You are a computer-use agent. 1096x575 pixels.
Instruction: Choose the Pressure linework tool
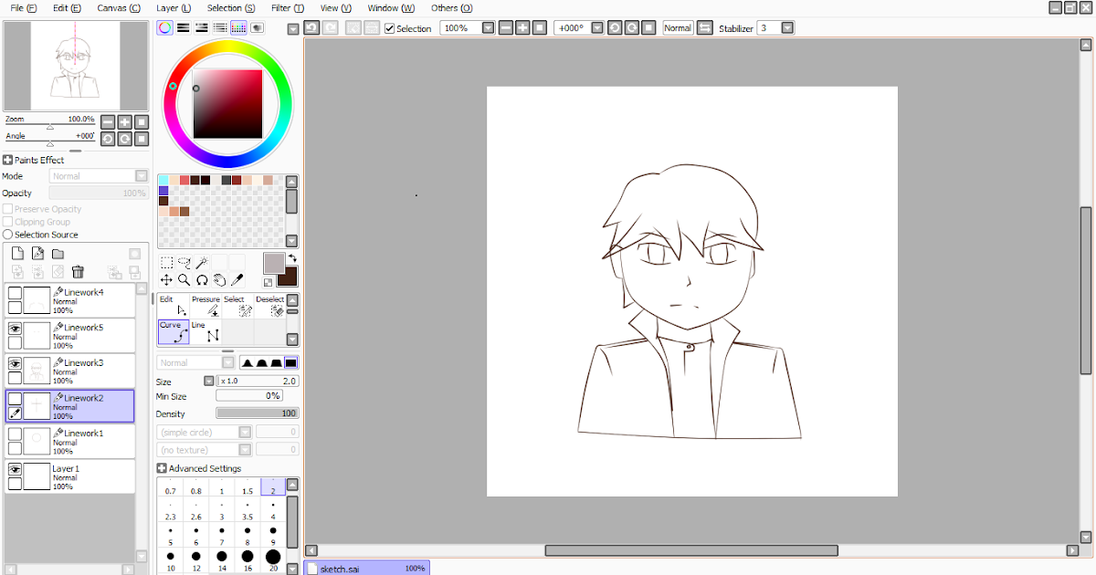(x=205, y=306)
